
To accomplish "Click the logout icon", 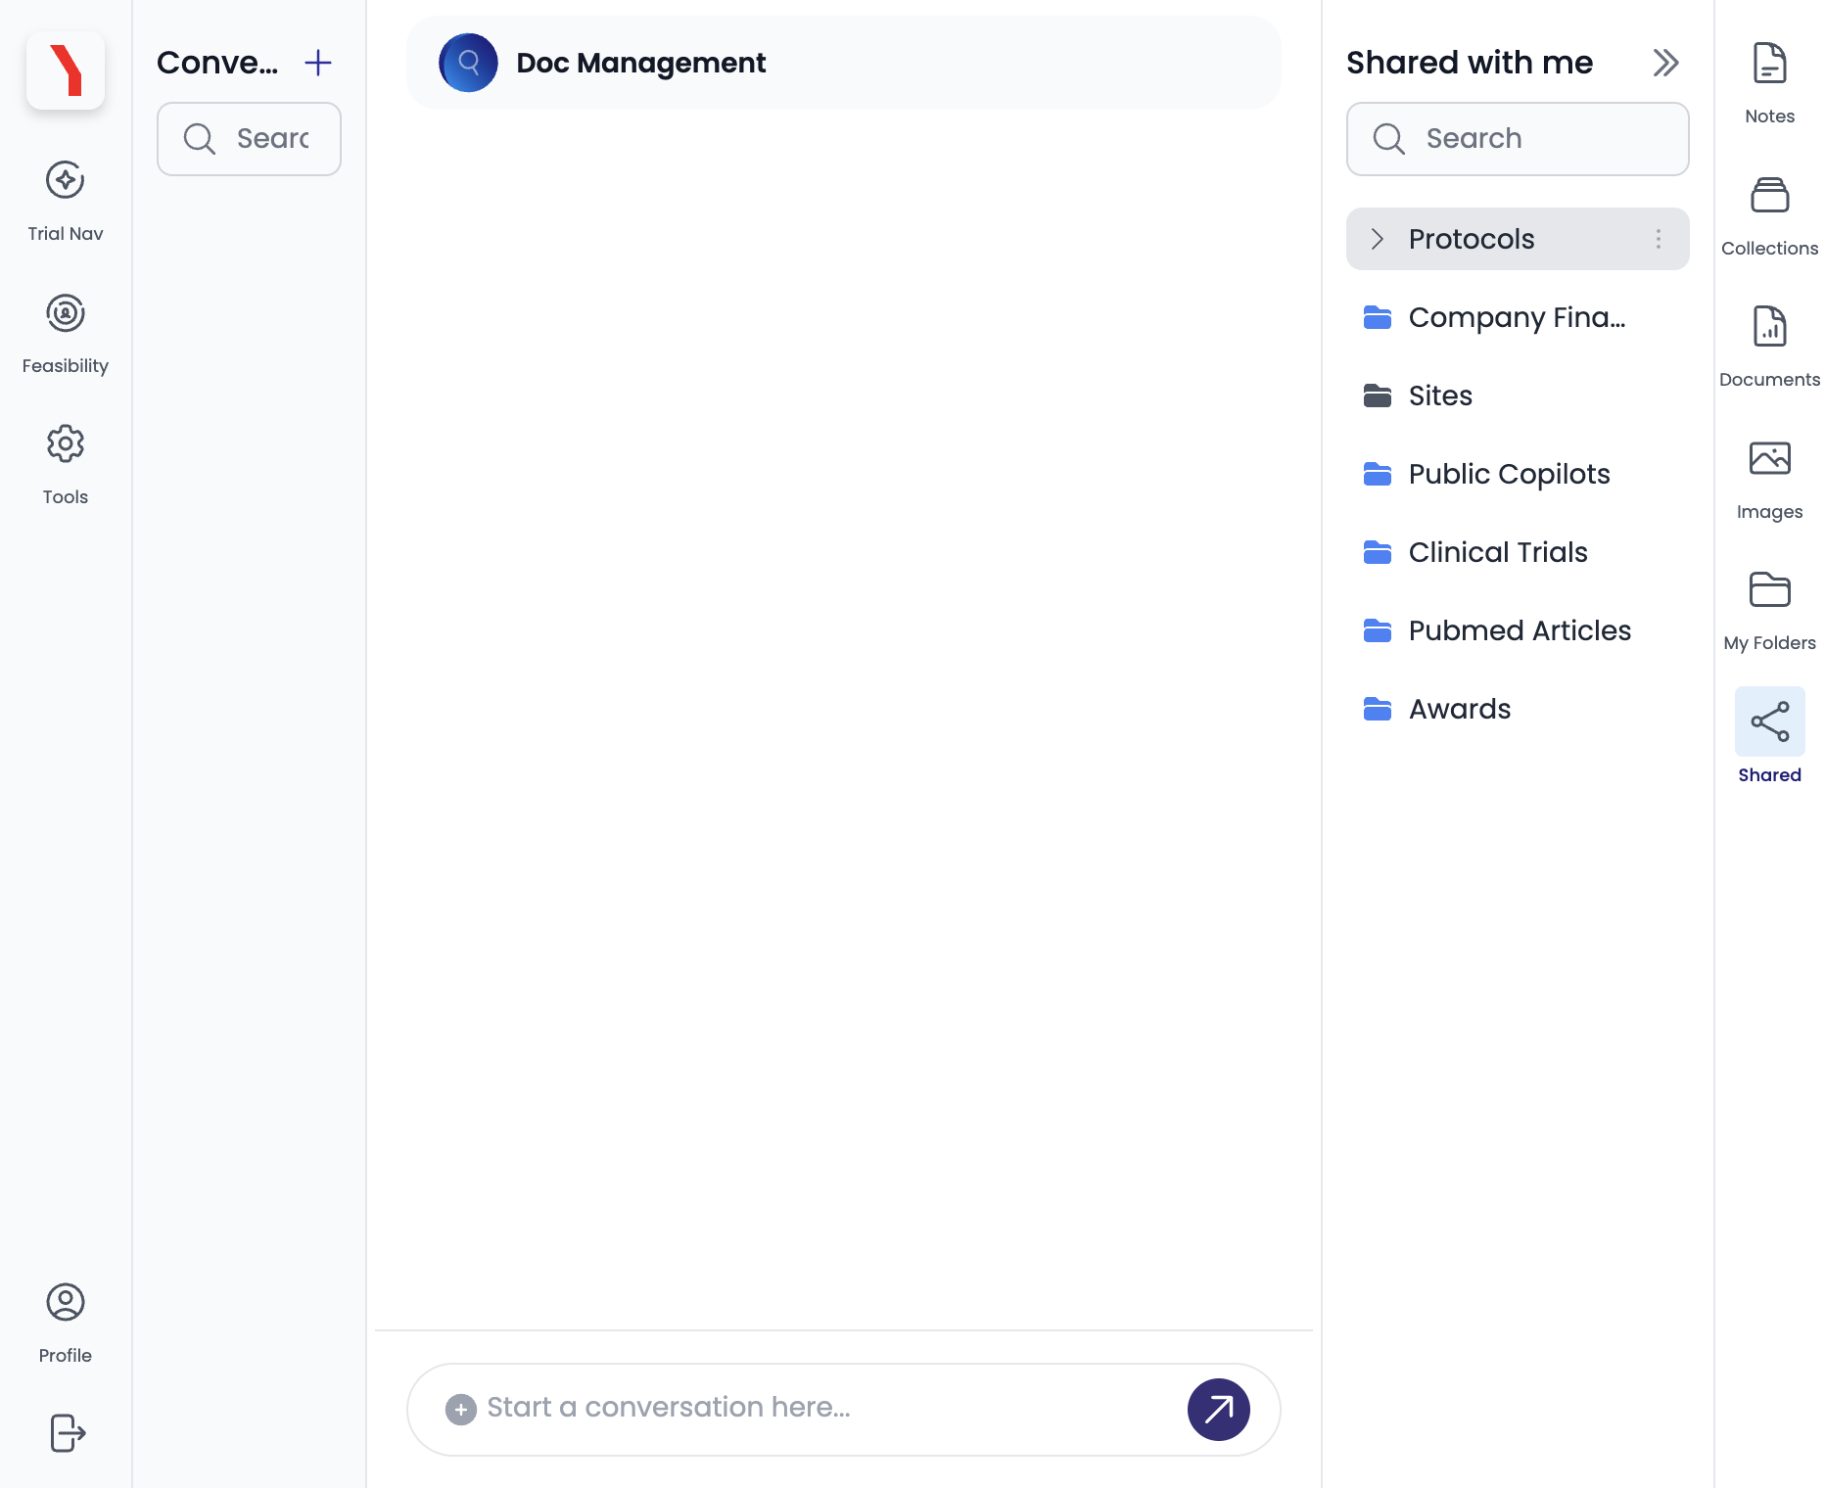I will tap(67, 1433).
